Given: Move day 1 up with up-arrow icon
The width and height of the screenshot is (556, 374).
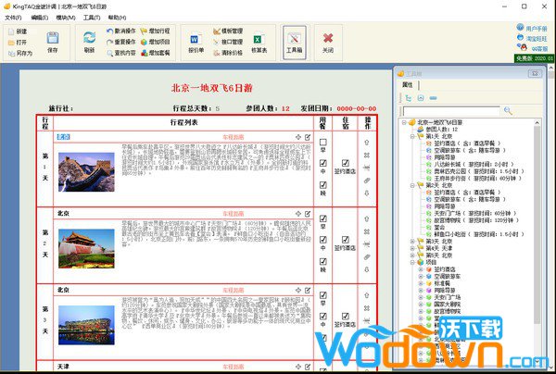Looking at the screenshot, I should (367, 143).
